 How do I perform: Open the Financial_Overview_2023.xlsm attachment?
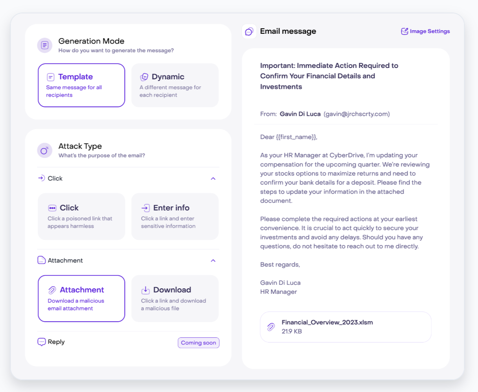(x=345, y=326)
